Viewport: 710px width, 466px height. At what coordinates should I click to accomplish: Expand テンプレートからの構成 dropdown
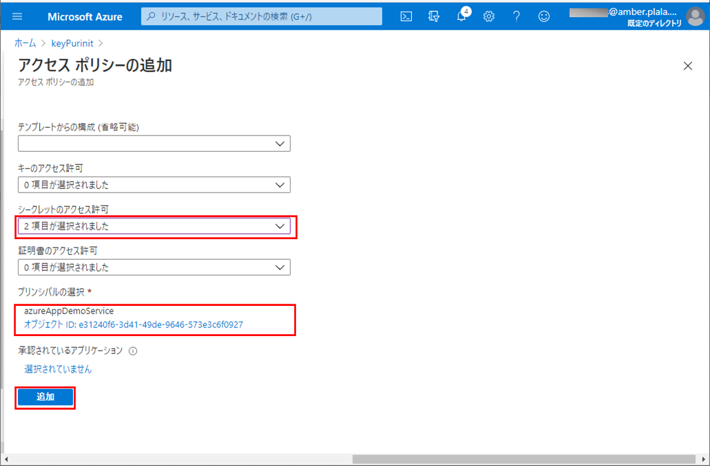pos(154,144)
